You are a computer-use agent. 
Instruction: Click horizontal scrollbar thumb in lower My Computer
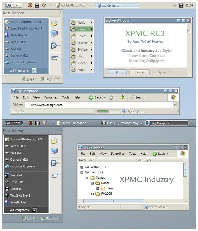pyautogui.click(x=113, y=201)
